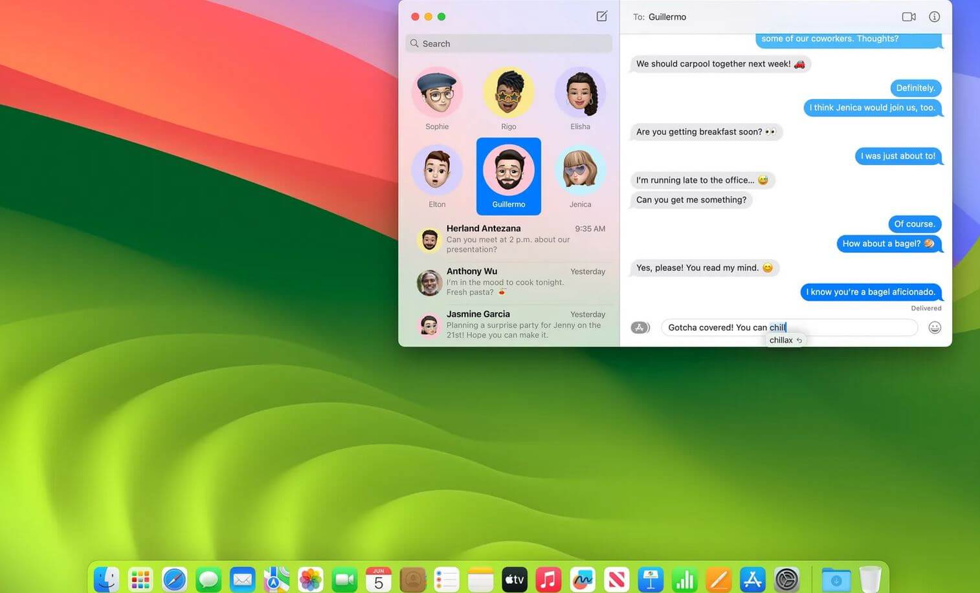Image resolution: width=980 pixels, height=593 pixels.
Task: Start a FaceTime video call with Guillermo
Action: [x=909, y=17]
